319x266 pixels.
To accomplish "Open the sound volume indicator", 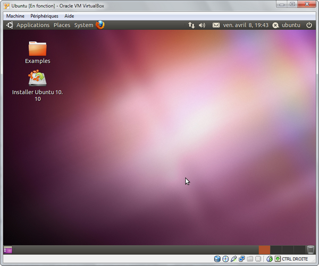I will tap(202, 25).
